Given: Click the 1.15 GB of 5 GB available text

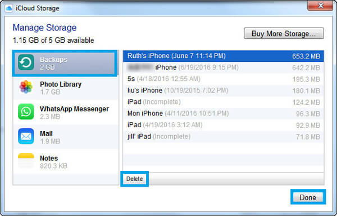Looking at the screenshot, I should tap(53, 40).
